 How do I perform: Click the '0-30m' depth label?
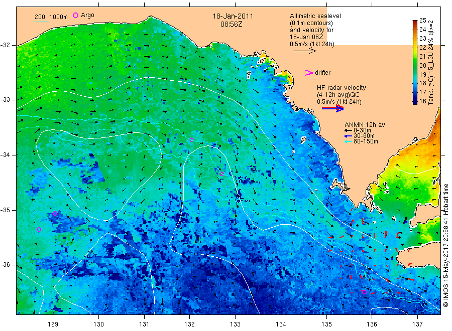pyautogui.click(x=362, y=130)
